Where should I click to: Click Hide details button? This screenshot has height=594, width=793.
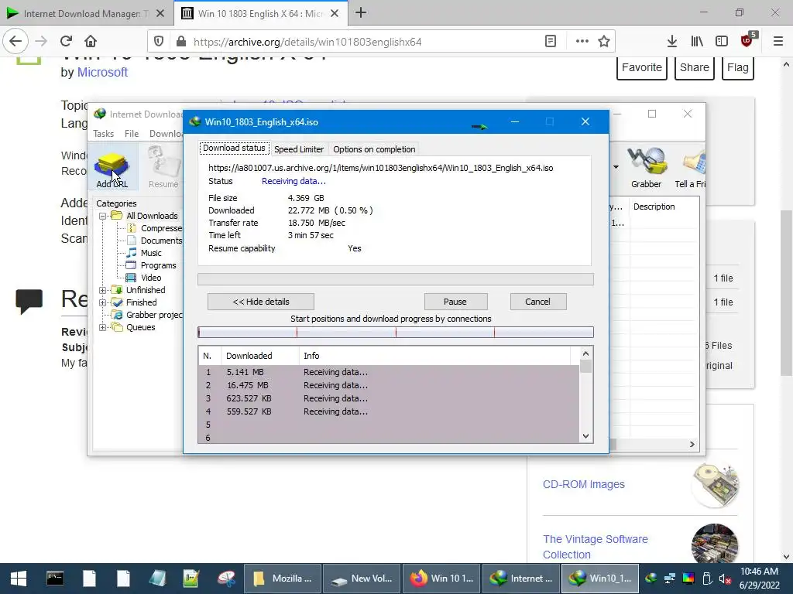[261, 302]
